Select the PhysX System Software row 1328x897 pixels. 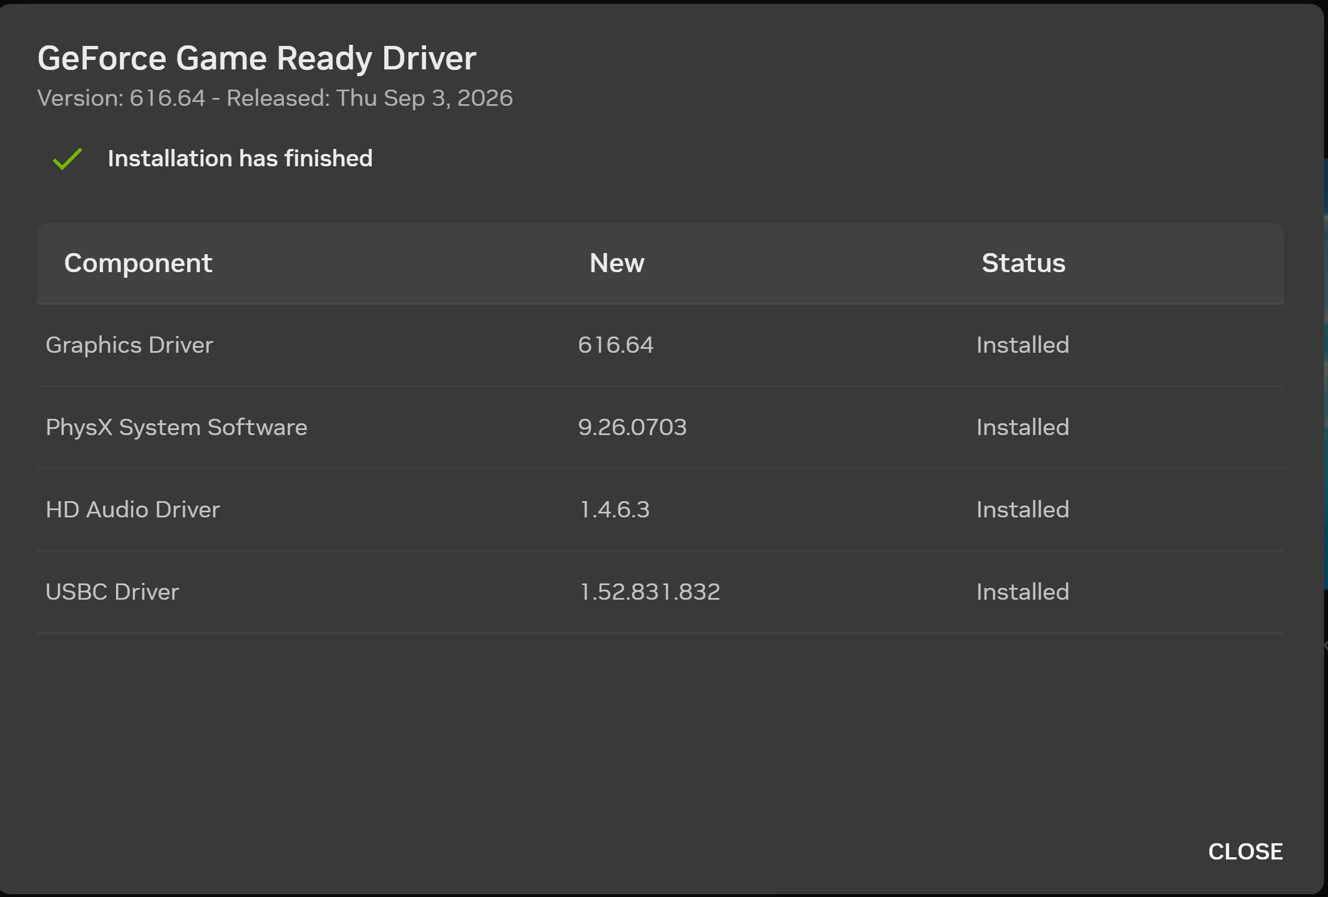click(660, 427)
